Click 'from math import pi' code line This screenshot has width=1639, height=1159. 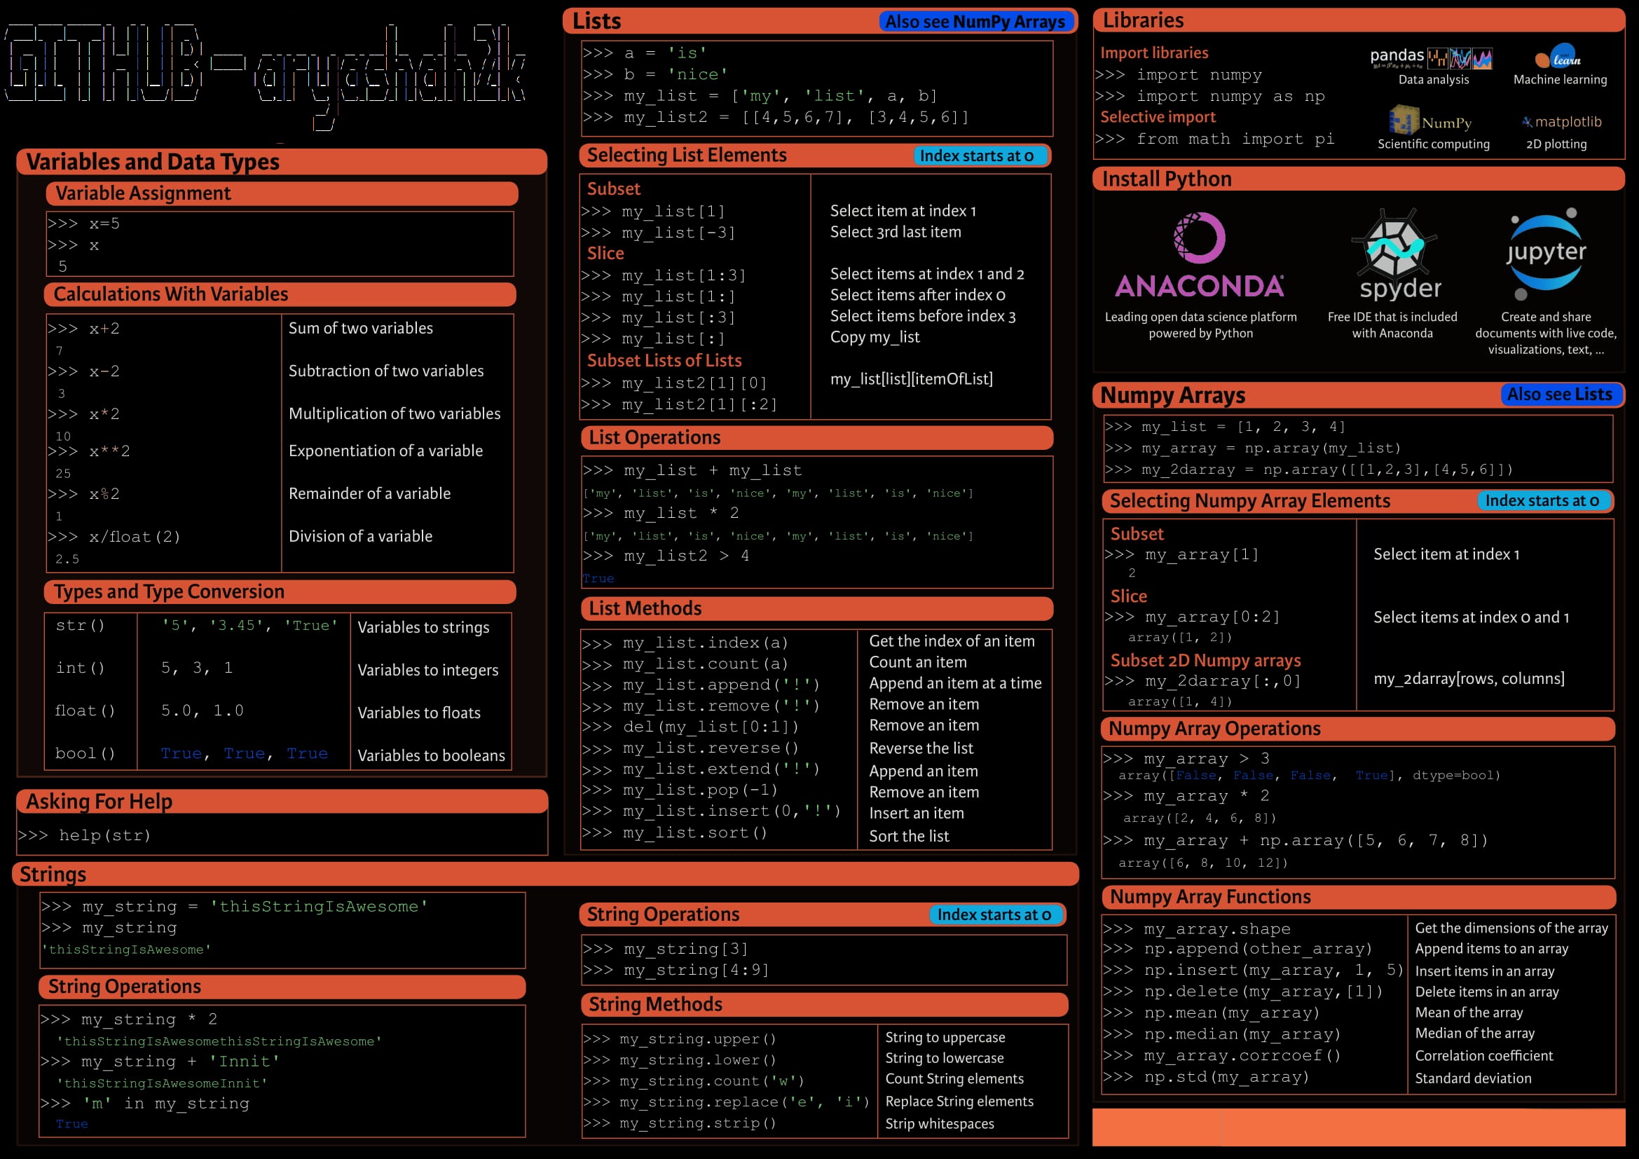click(1214, 139)
